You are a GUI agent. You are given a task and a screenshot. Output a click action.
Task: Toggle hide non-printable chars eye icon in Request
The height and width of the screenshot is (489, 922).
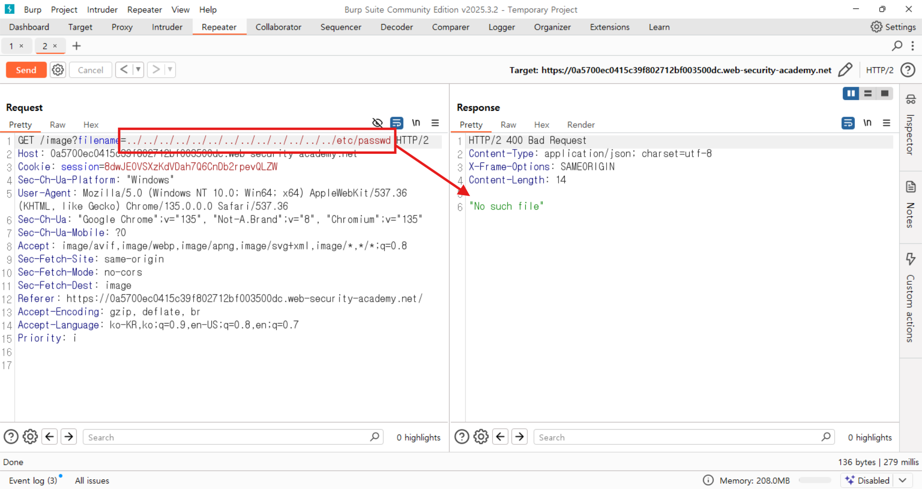coord(377,123)
